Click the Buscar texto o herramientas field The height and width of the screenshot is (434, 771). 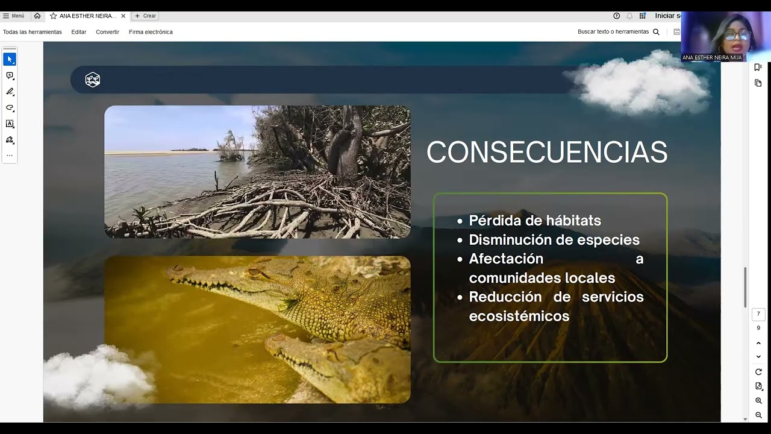tap(613, 32)
